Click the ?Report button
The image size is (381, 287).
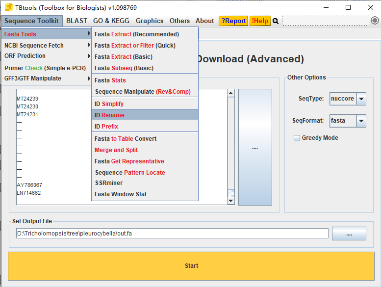[233, 21]
